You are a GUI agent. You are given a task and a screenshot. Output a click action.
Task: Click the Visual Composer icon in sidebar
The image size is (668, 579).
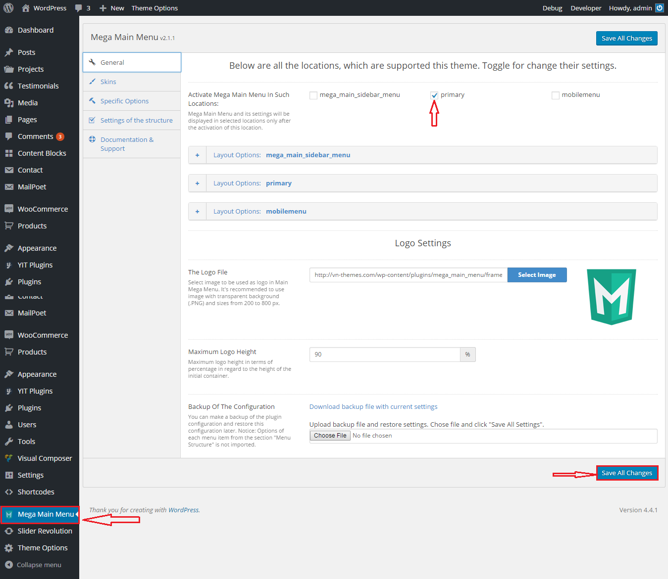pos(9,458)
